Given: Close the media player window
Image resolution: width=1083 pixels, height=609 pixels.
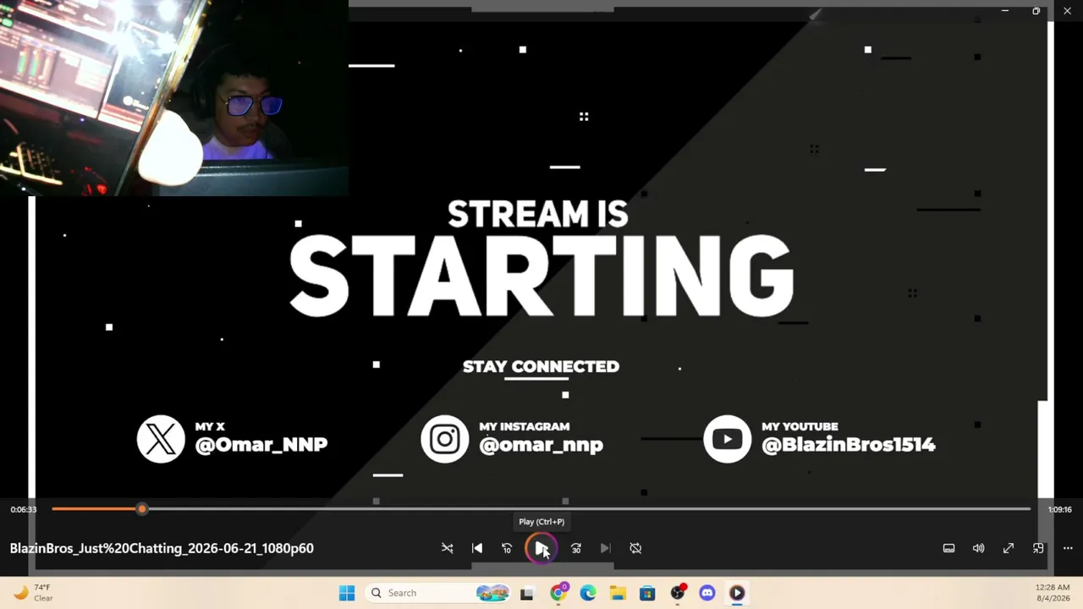Looking at the screenshot, I should [x=1067, y=11].
